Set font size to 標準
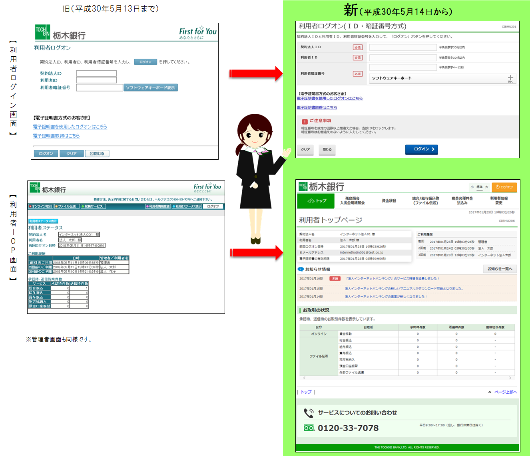530x456 pixels. pyautogui.click(x=480, y=187)
